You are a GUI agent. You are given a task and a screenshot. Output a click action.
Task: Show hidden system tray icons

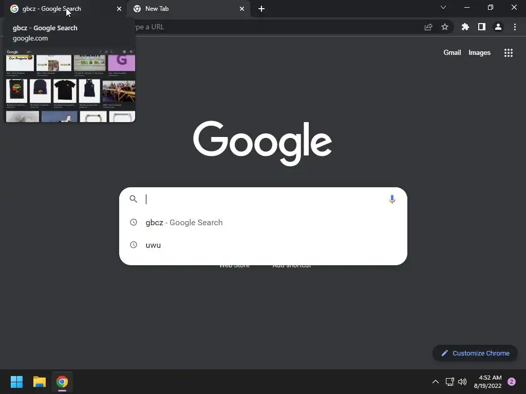coord(436,382)
